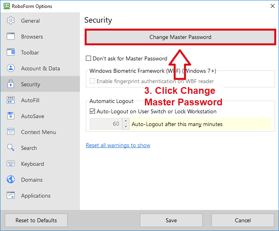Click the Account & Data person icon
The height and width of the screenshot is (231, 279).
pyautogui.click(x=11, y=68)
